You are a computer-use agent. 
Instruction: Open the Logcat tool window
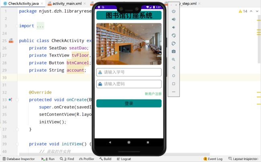[124, 159]
